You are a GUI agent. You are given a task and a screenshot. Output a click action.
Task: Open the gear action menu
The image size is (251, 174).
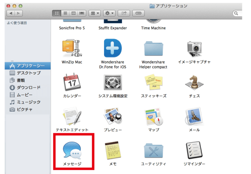coord(109,13)
